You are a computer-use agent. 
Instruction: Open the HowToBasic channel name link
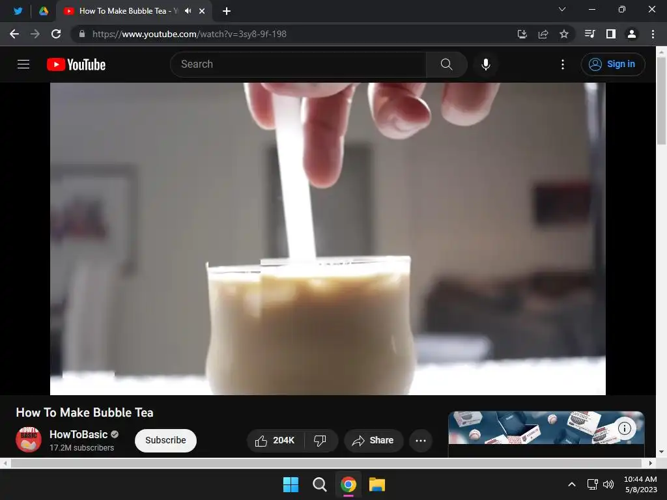pyautogui.click(x=78, y=434)
